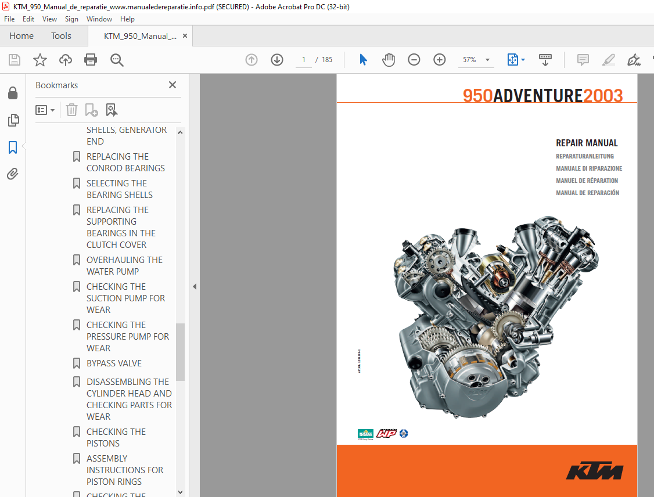Open the Bypass Valve bookmark
The height and width of the screenshot is (497, 654).
(x=114, y=363)
